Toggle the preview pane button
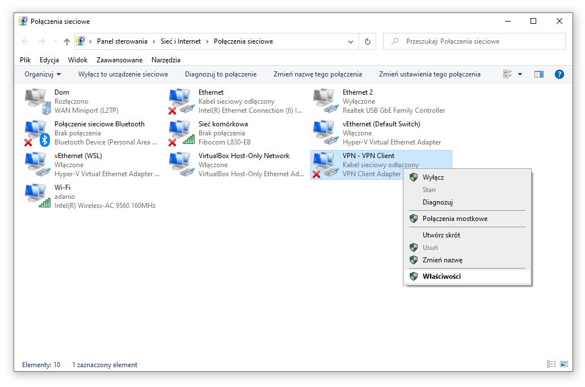 pyautogui.click(x=539, y=74)
